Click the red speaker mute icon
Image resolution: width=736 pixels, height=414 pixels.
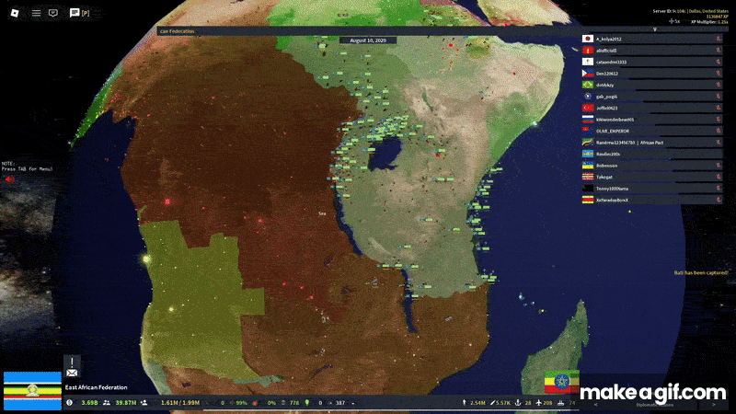pos(10,178)
